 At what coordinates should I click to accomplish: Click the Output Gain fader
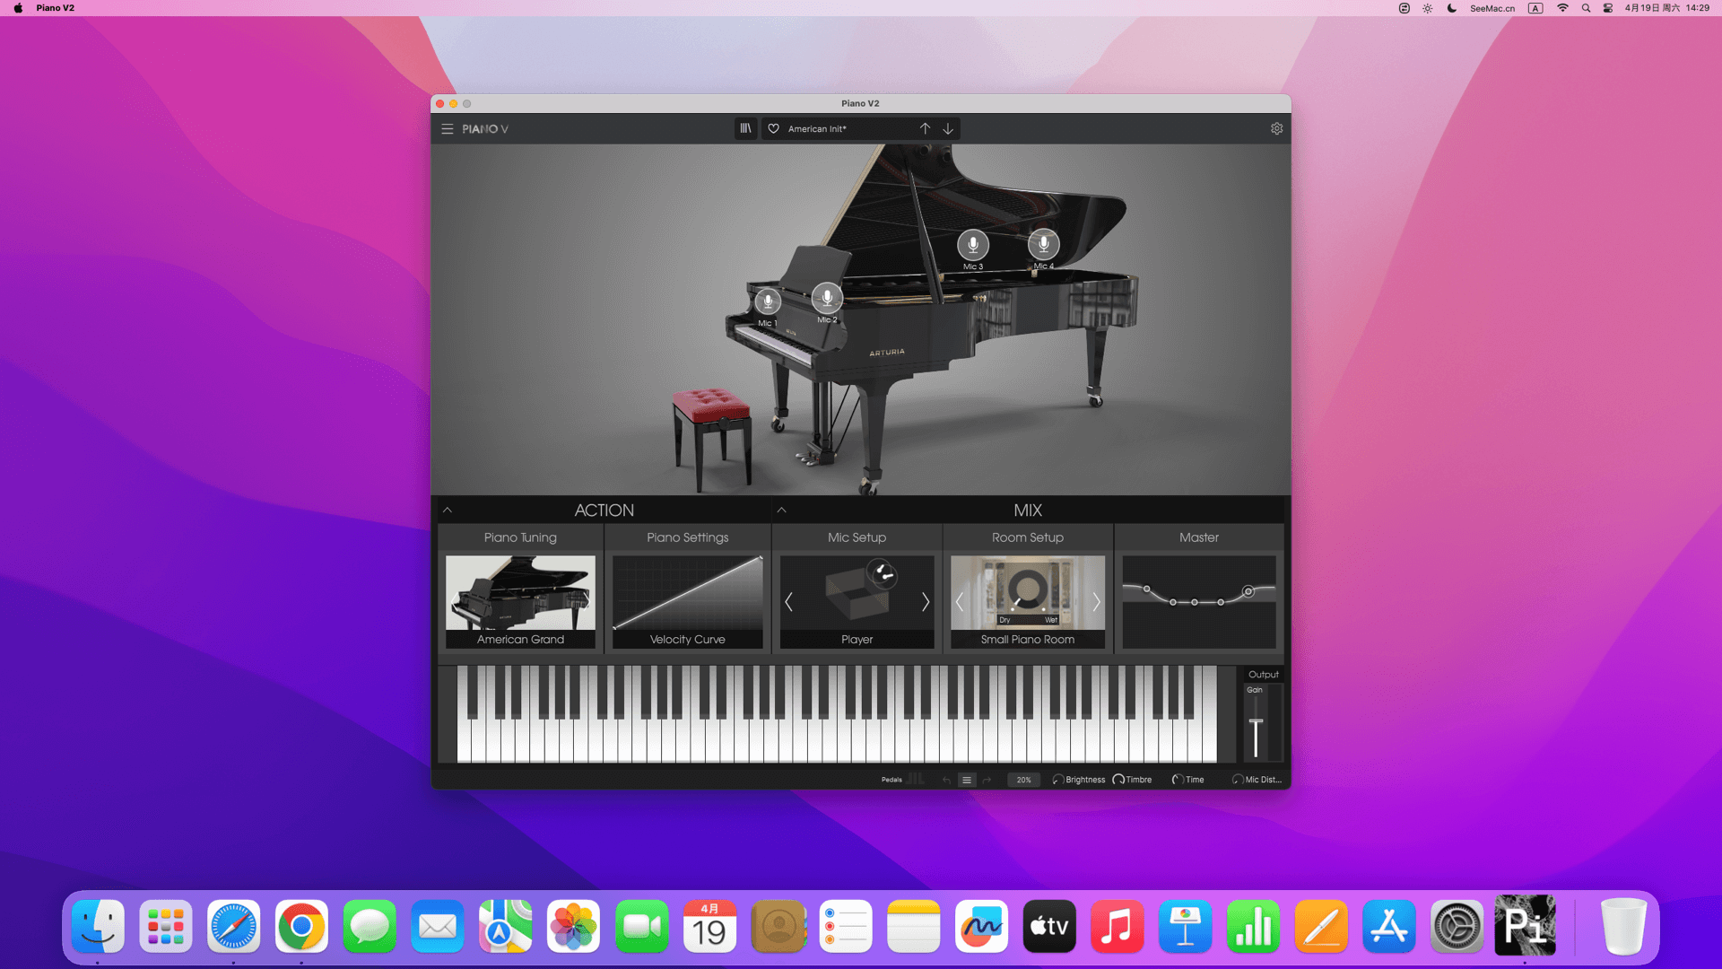(x=1256, y=723)
